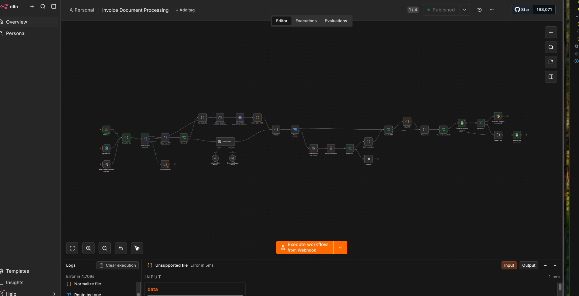Screen dimensions: 579x296
Task: Select the Approved? if node
Action: click(350, 148)
